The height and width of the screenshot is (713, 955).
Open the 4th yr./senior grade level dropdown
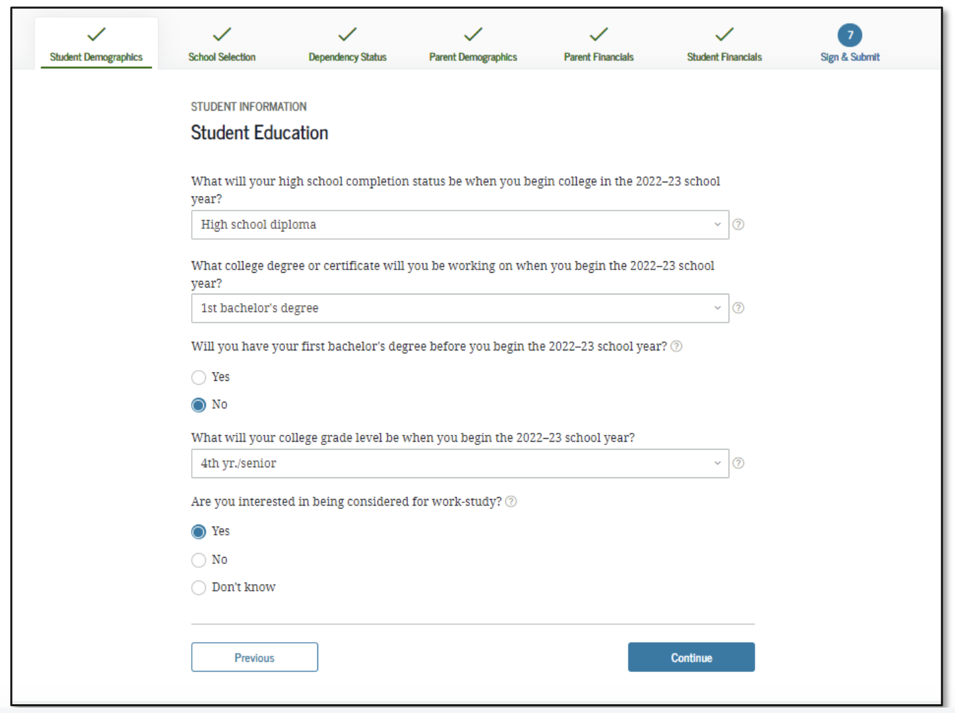(x=460, y=464)
